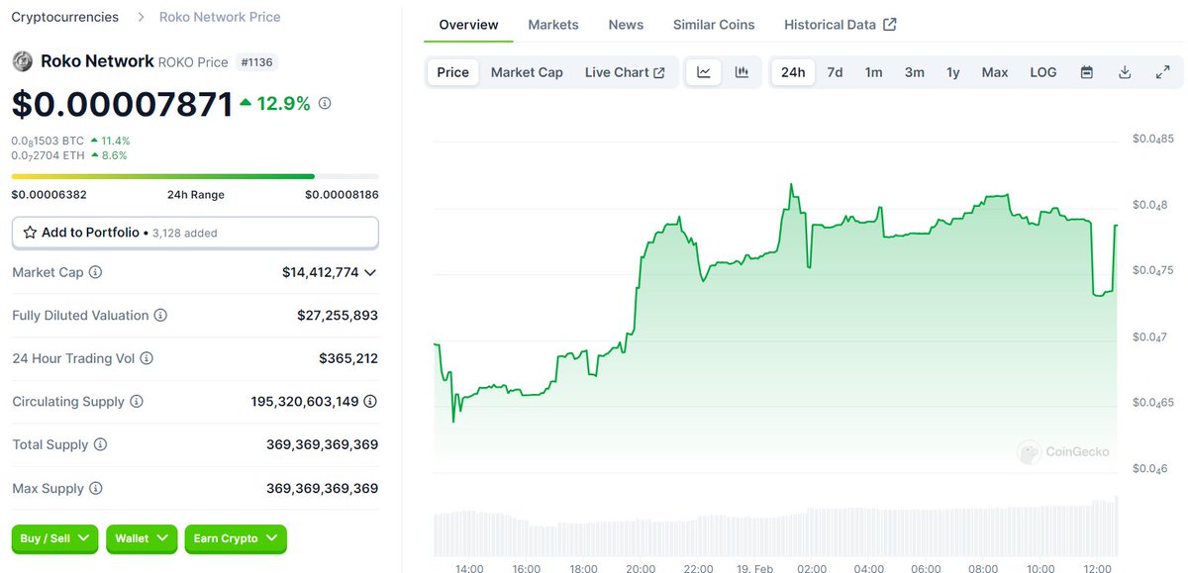Open the Historical Data tab
Viewport: 1188px width, 573px height.
click(840, 24)
